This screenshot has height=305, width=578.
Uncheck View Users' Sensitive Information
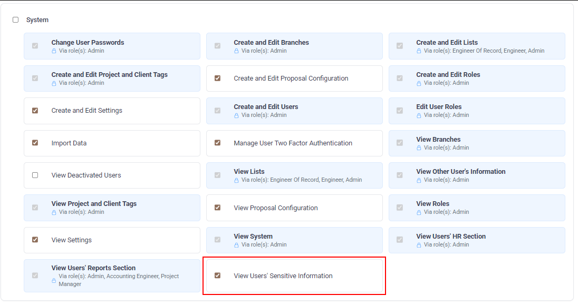tap(217, 276)
